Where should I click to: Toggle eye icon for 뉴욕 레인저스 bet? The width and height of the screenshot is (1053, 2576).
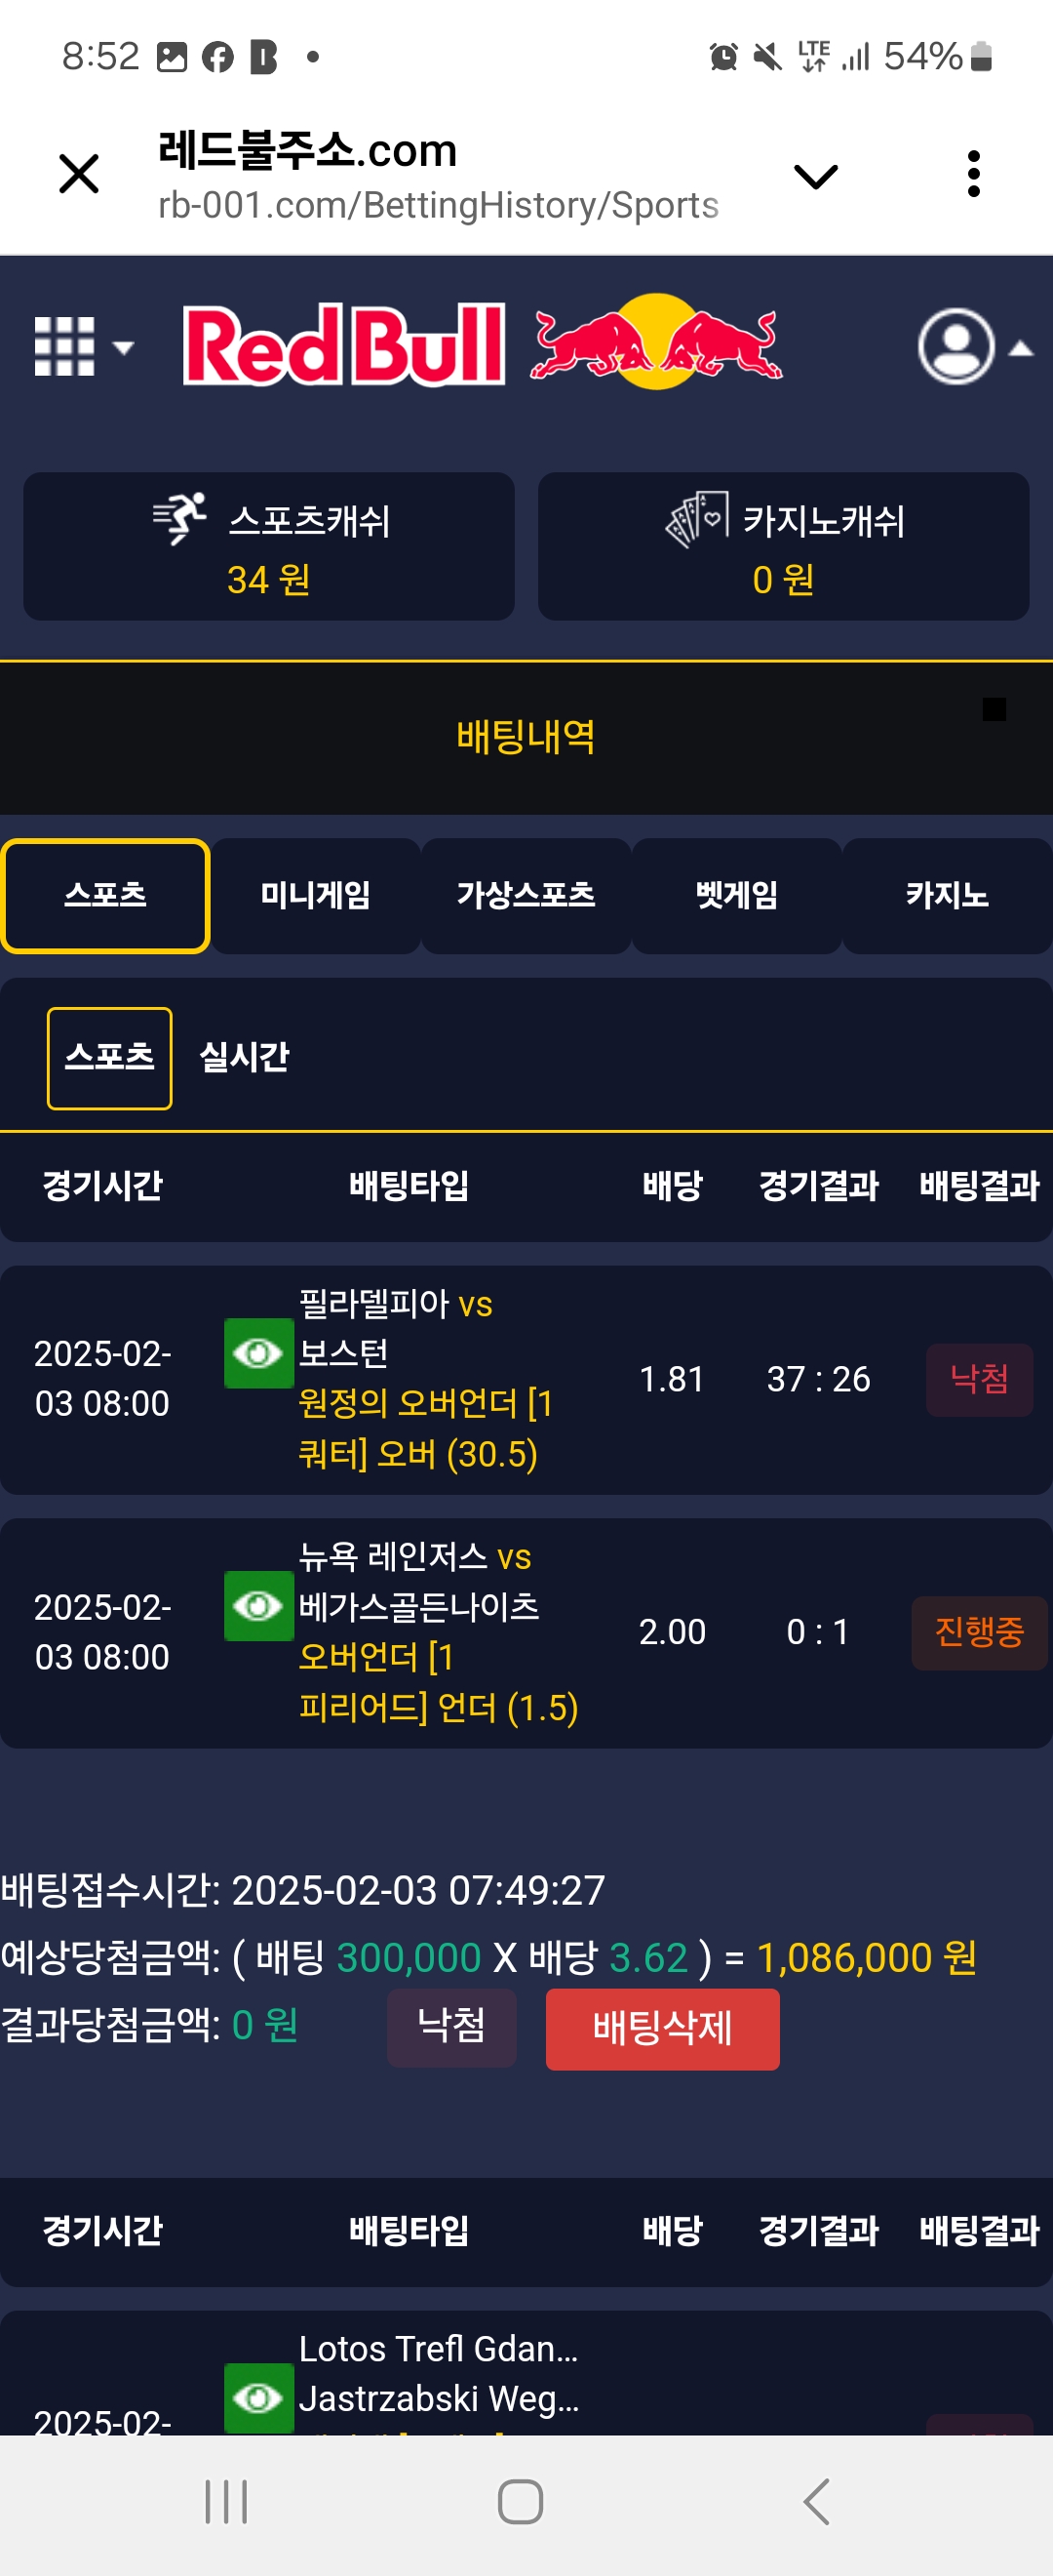258,1606
